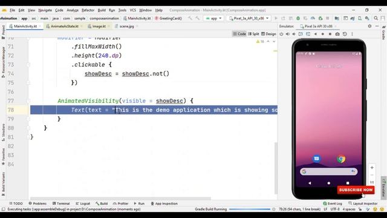387x218 pixels.
Task: Open emulator snapshots clock icon
Action: [345, 34]
